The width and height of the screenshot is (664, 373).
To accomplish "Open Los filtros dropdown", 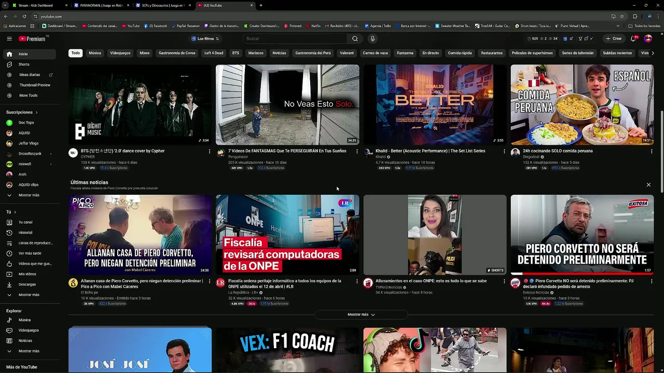I will tap(205, 38).
